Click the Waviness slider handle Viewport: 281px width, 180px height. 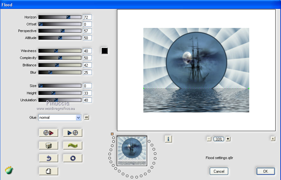56,51
